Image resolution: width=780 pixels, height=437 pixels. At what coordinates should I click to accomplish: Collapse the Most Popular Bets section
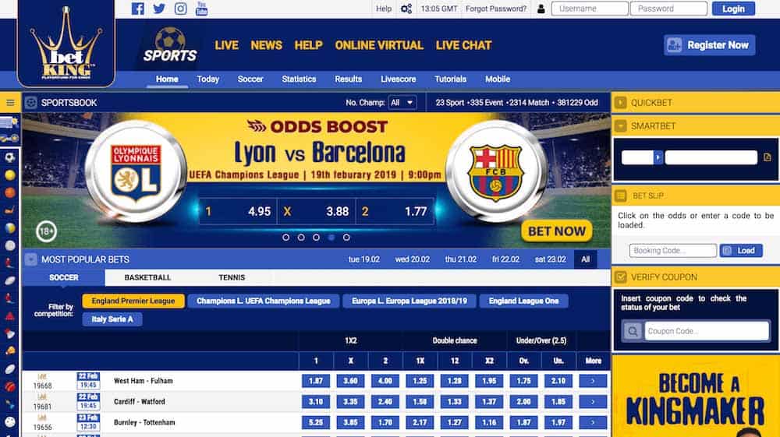31,259
